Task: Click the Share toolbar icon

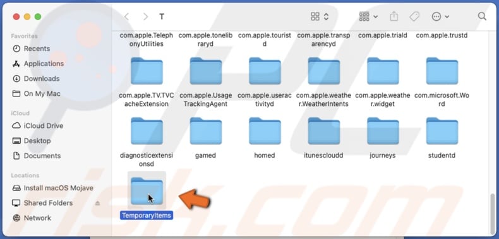Action: point(394,16)
